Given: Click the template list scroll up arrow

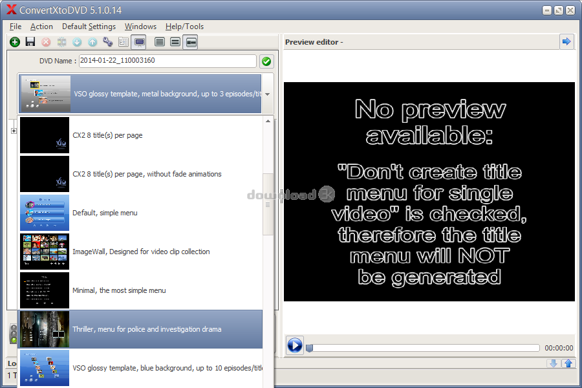Looking at the screenshot, I should point(268,121).
